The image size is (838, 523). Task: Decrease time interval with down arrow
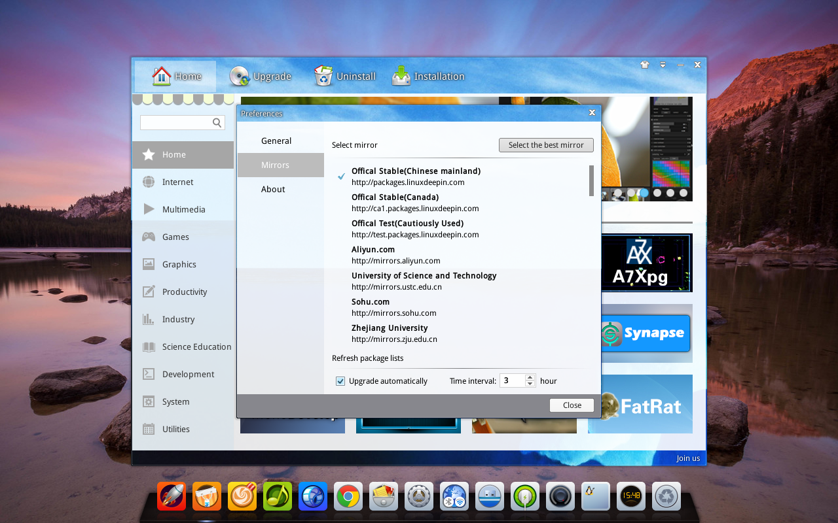pyautogui.click(x=530, y=384)
